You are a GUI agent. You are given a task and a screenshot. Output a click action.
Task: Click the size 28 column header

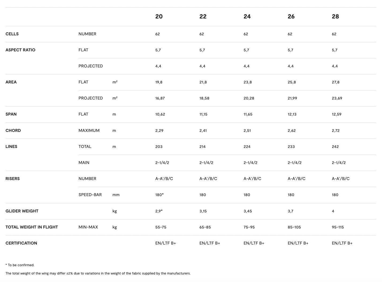point(335,17)
